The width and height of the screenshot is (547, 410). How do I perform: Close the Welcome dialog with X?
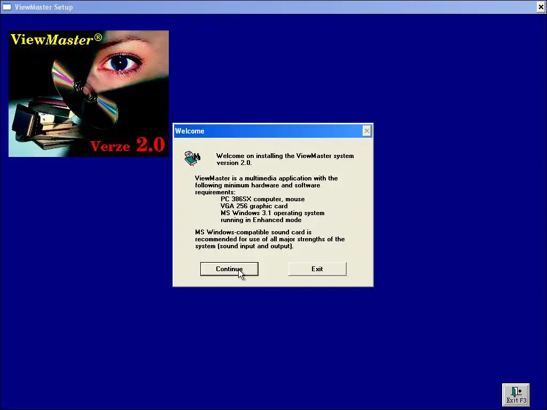pos(366,131)
